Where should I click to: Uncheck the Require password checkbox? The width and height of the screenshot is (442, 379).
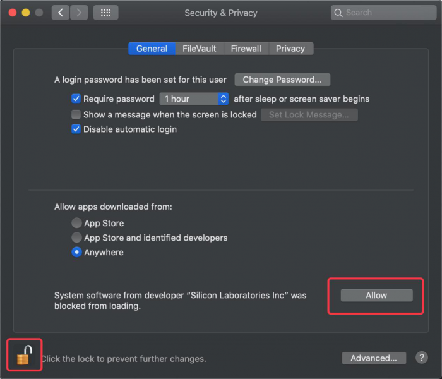pos(76,99)
